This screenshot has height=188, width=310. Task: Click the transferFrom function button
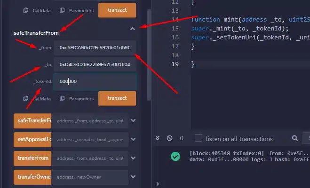tap(32, 158)
